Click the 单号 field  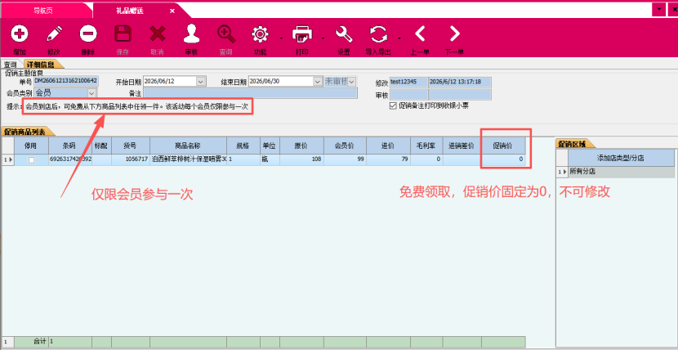(65, 81)
